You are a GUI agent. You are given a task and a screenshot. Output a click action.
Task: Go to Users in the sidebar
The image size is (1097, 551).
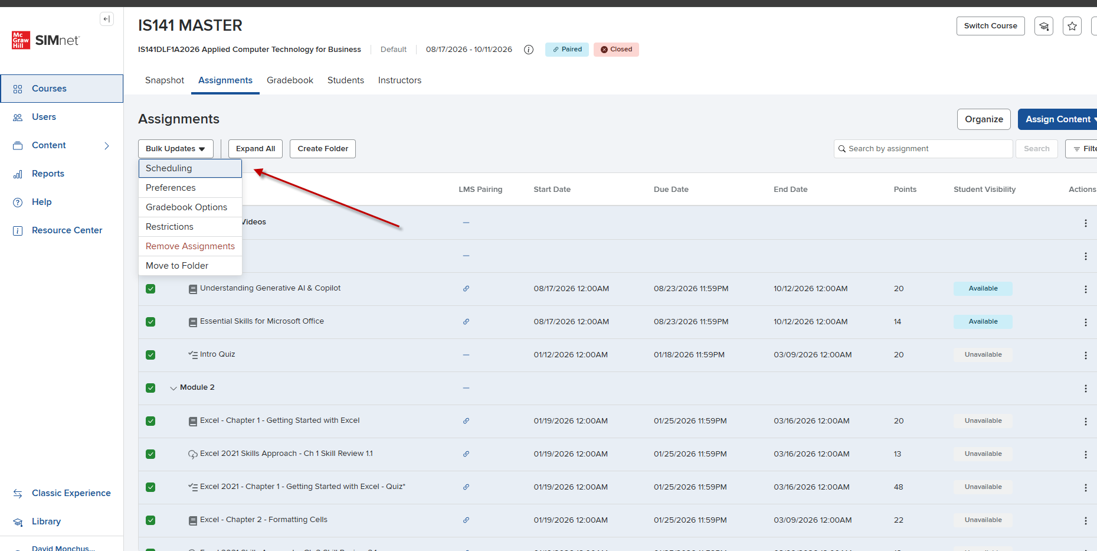[62, 117]
